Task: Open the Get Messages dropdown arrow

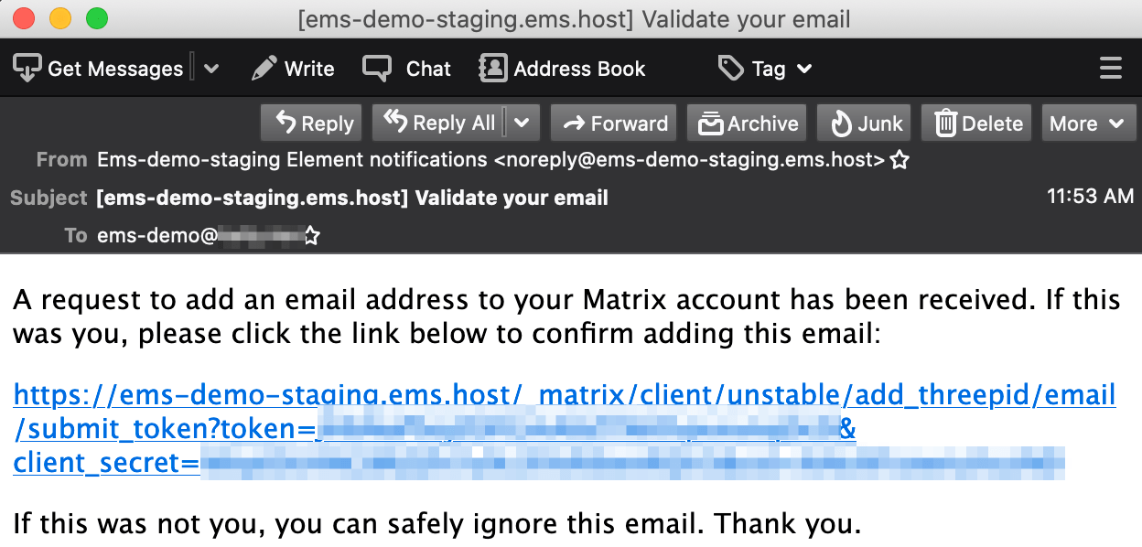Action: [210, 69]
